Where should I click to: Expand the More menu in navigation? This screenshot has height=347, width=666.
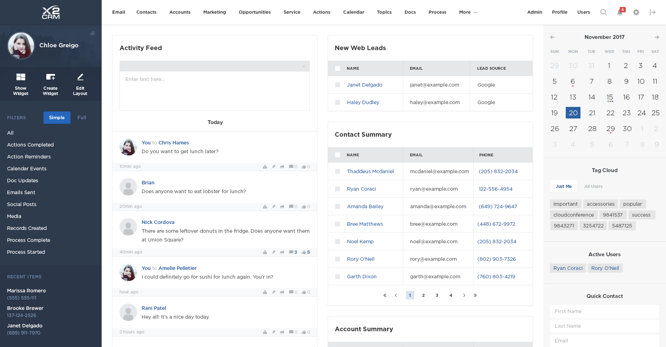468,12
